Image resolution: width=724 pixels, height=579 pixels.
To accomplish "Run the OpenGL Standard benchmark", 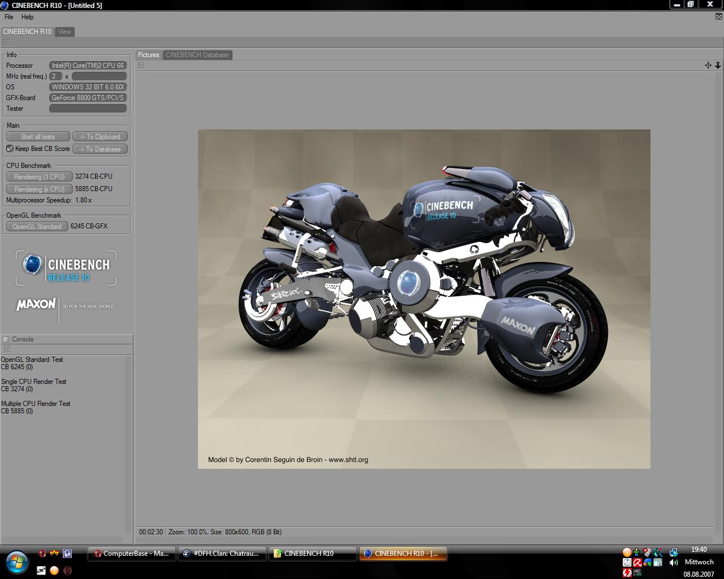I will click(37, 226).
